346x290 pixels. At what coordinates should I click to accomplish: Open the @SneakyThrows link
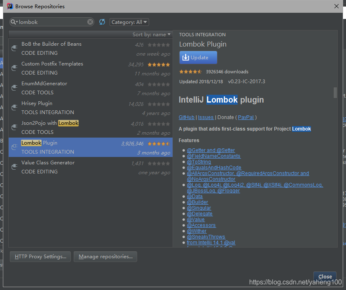pos(206,236)
